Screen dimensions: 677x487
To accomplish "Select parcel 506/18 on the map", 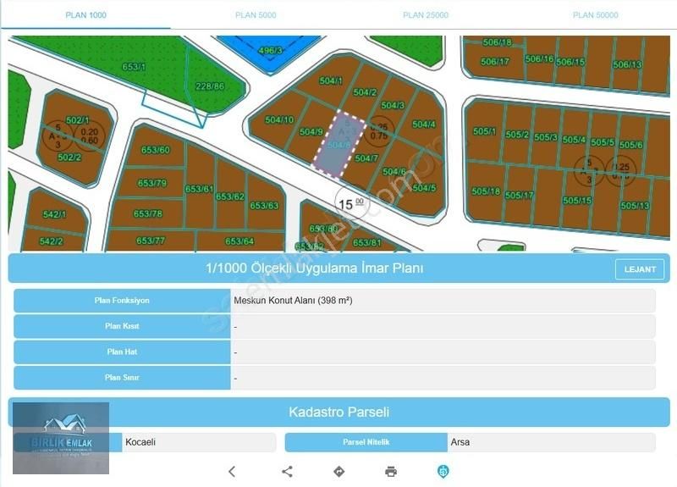I will tap(498, 42).
